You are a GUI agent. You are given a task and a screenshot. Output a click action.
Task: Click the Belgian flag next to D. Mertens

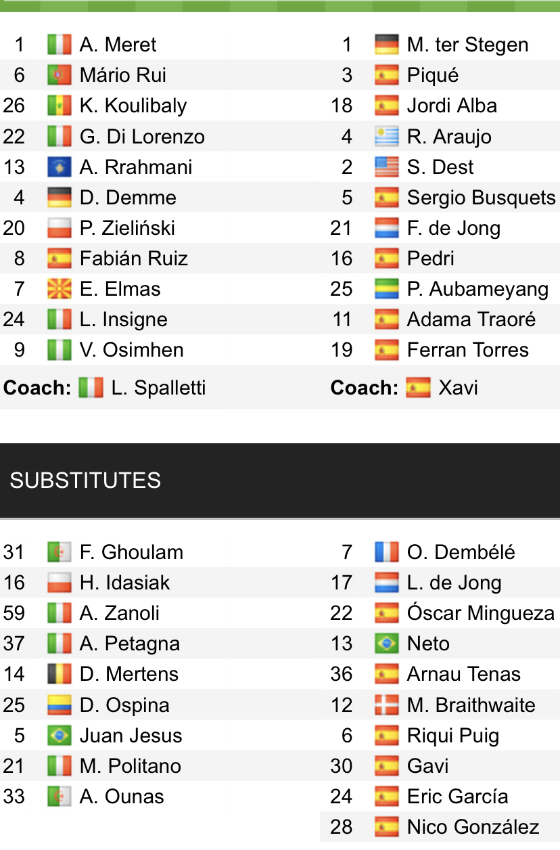[x=60, y=674]
